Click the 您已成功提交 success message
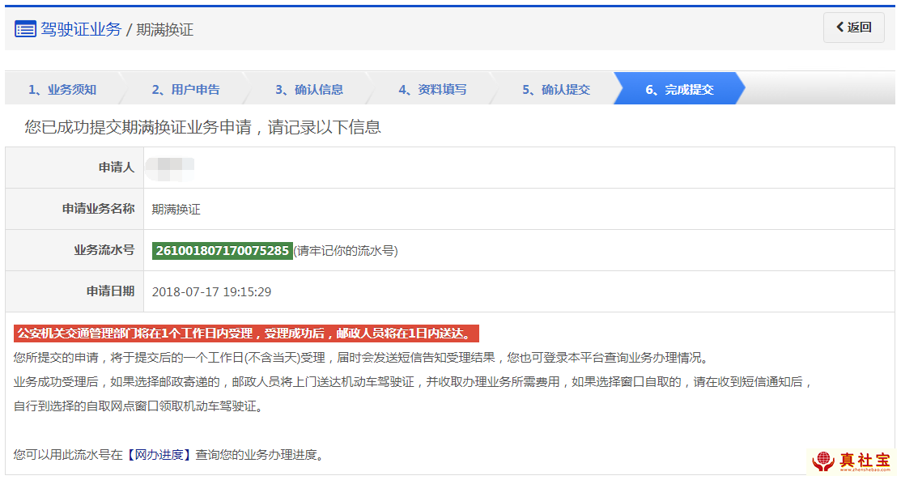The height and width of the screenshot is (480, 901). click(x=202, y=127)
